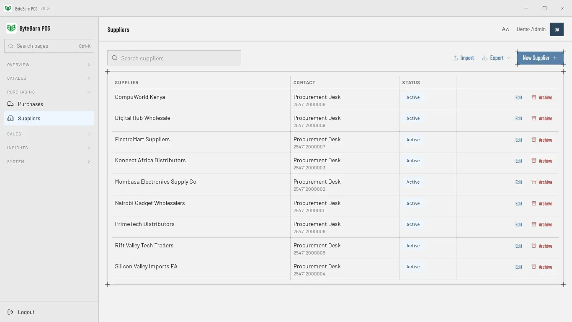
Task: Click the Status column header
Action: coord(411,83)
